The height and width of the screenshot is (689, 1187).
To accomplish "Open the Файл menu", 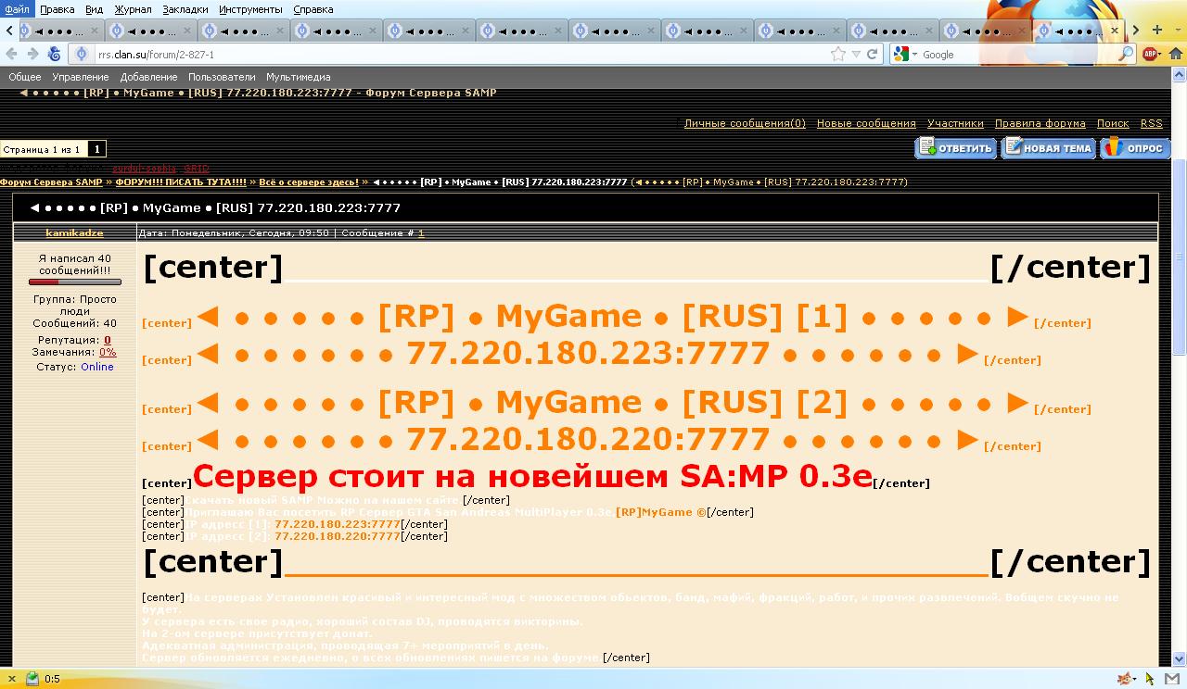I will click(17, 9).
